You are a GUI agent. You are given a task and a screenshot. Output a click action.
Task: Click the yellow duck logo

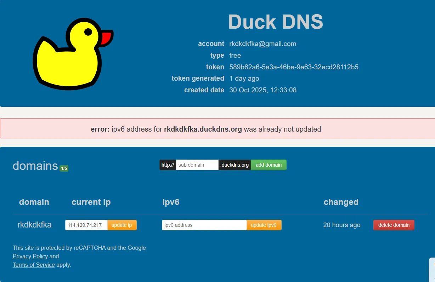coord(73,54)
